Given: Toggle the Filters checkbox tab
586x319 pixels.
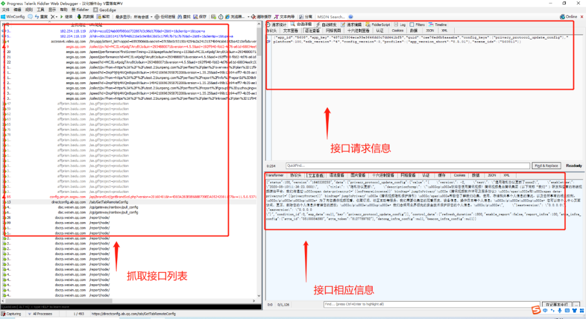Looking at the screenshot, I should point(417,24).
